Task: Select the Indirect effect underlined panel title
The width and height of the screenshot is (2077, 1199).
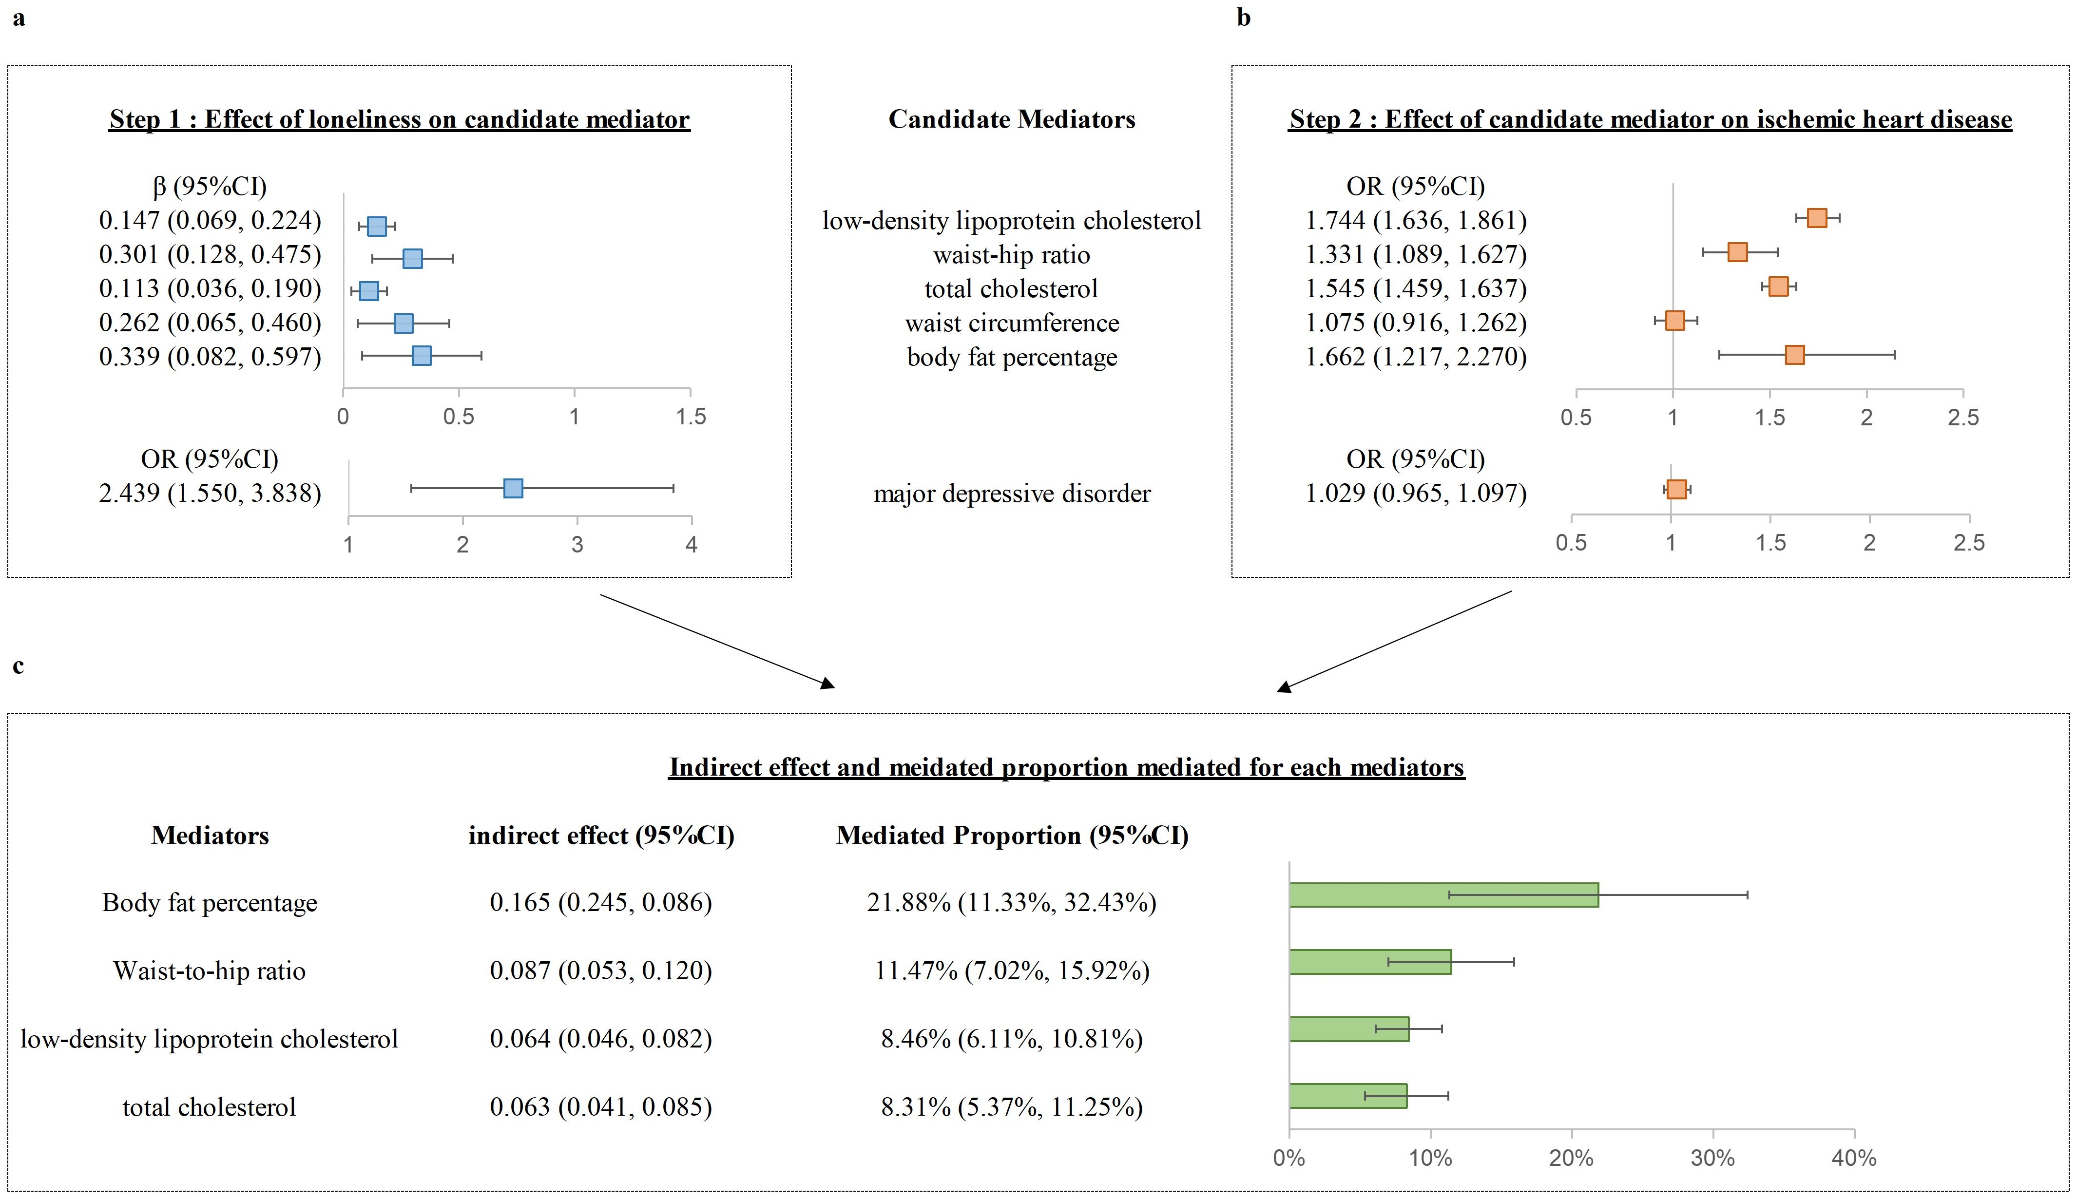Action: pyautogui.click(x=1066, y=767)
